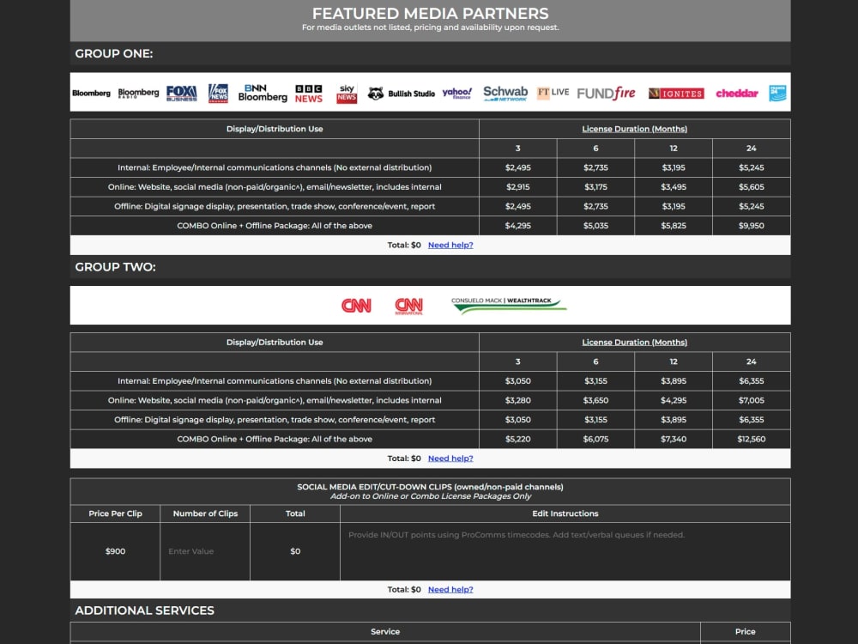
Task: Select Group Two Offline 24-month price $6,355
Action: (752, 420)
